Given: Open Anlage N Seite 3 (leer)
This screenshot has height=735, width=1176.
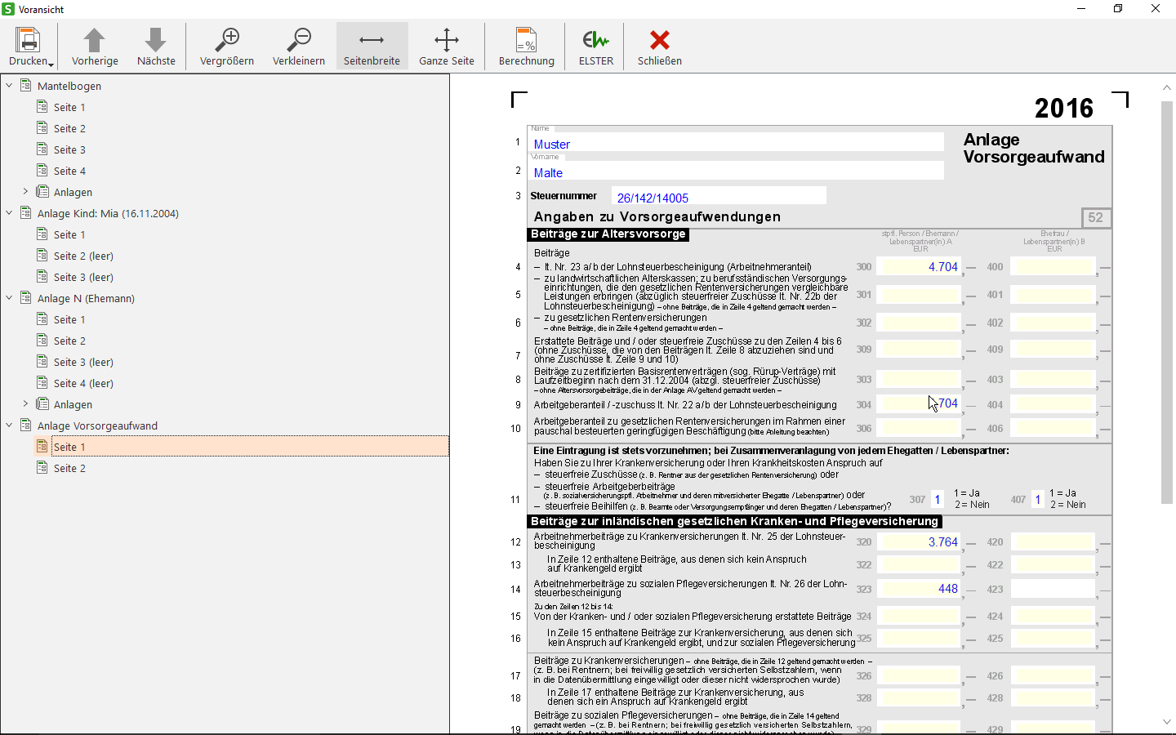Looking at the screenshot, I should (x=83, y=362).
